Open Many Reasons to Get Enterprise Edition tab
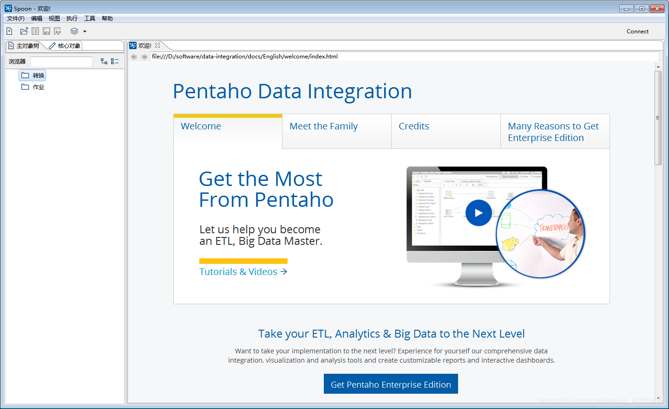The width and height of the screenshot is (669, 409). click(555, 131)
